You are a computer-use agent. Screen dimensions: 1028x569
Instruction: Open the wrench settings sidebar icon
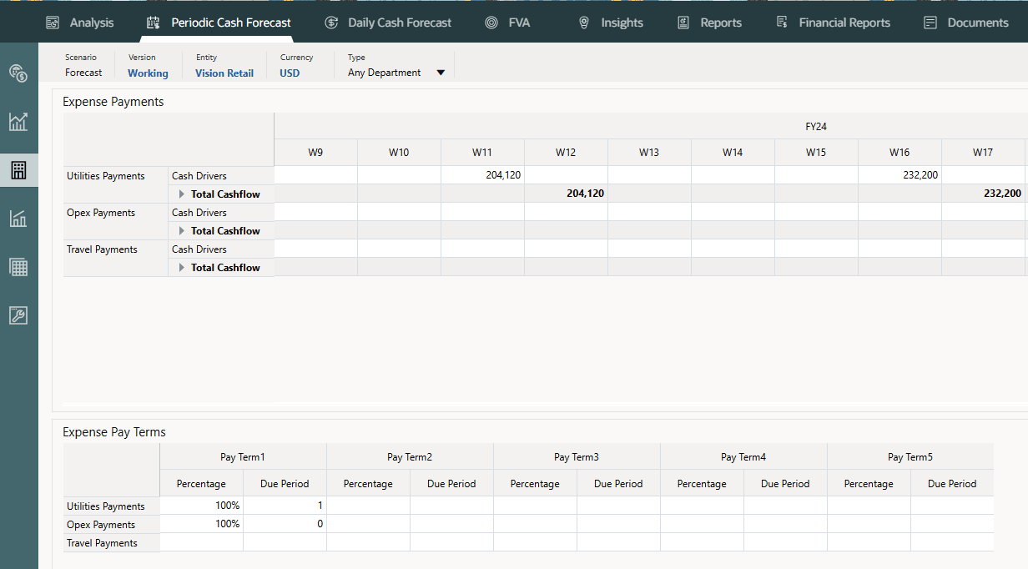point(18,315)
